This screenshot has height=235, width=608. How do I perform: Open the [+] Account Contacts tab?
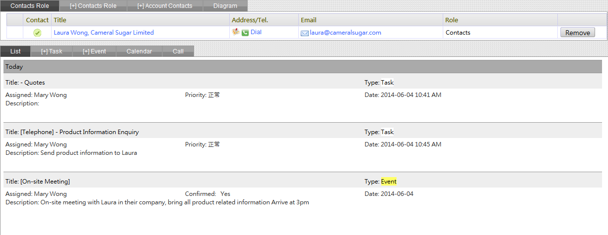pyautogui.click(x=165, y=6)
